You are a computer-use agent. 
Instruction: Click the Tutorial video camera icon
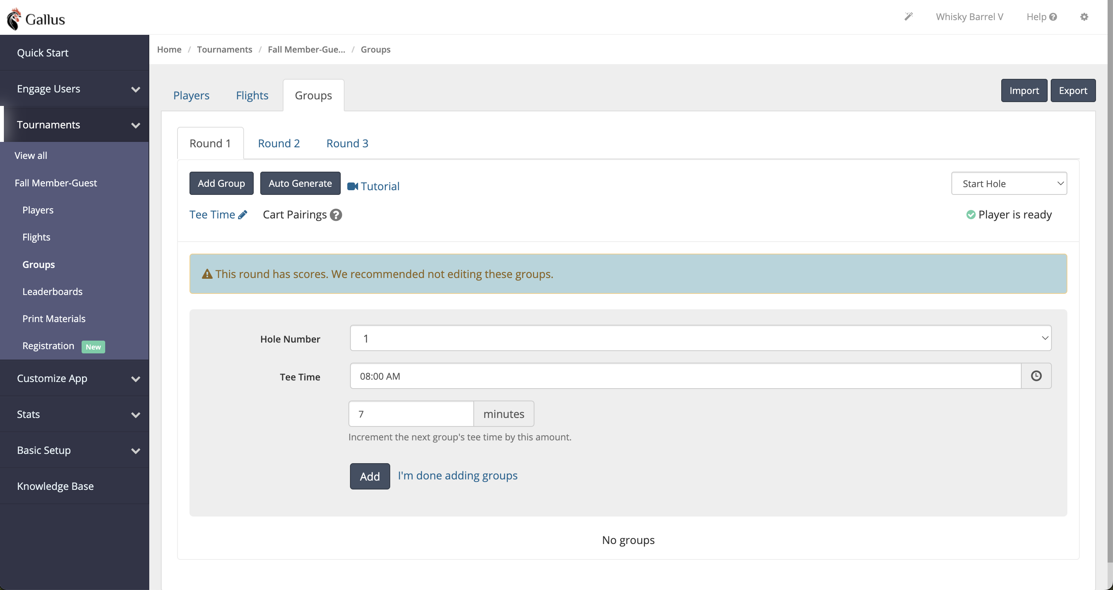click(x=353, y=186)
